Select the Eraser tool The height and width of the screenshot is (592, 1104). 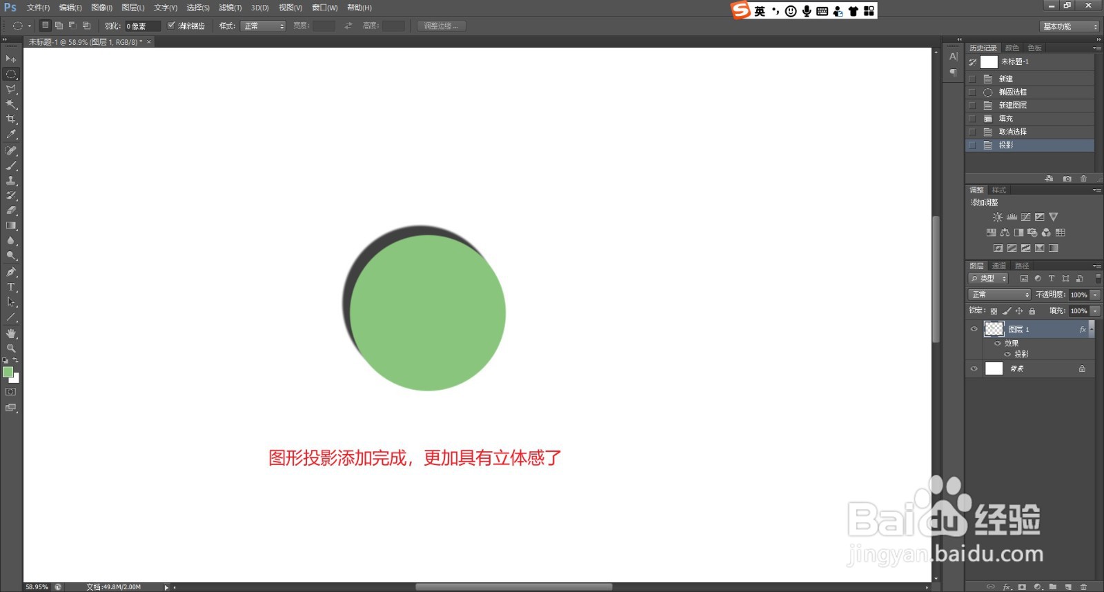(x=11, y=210)
